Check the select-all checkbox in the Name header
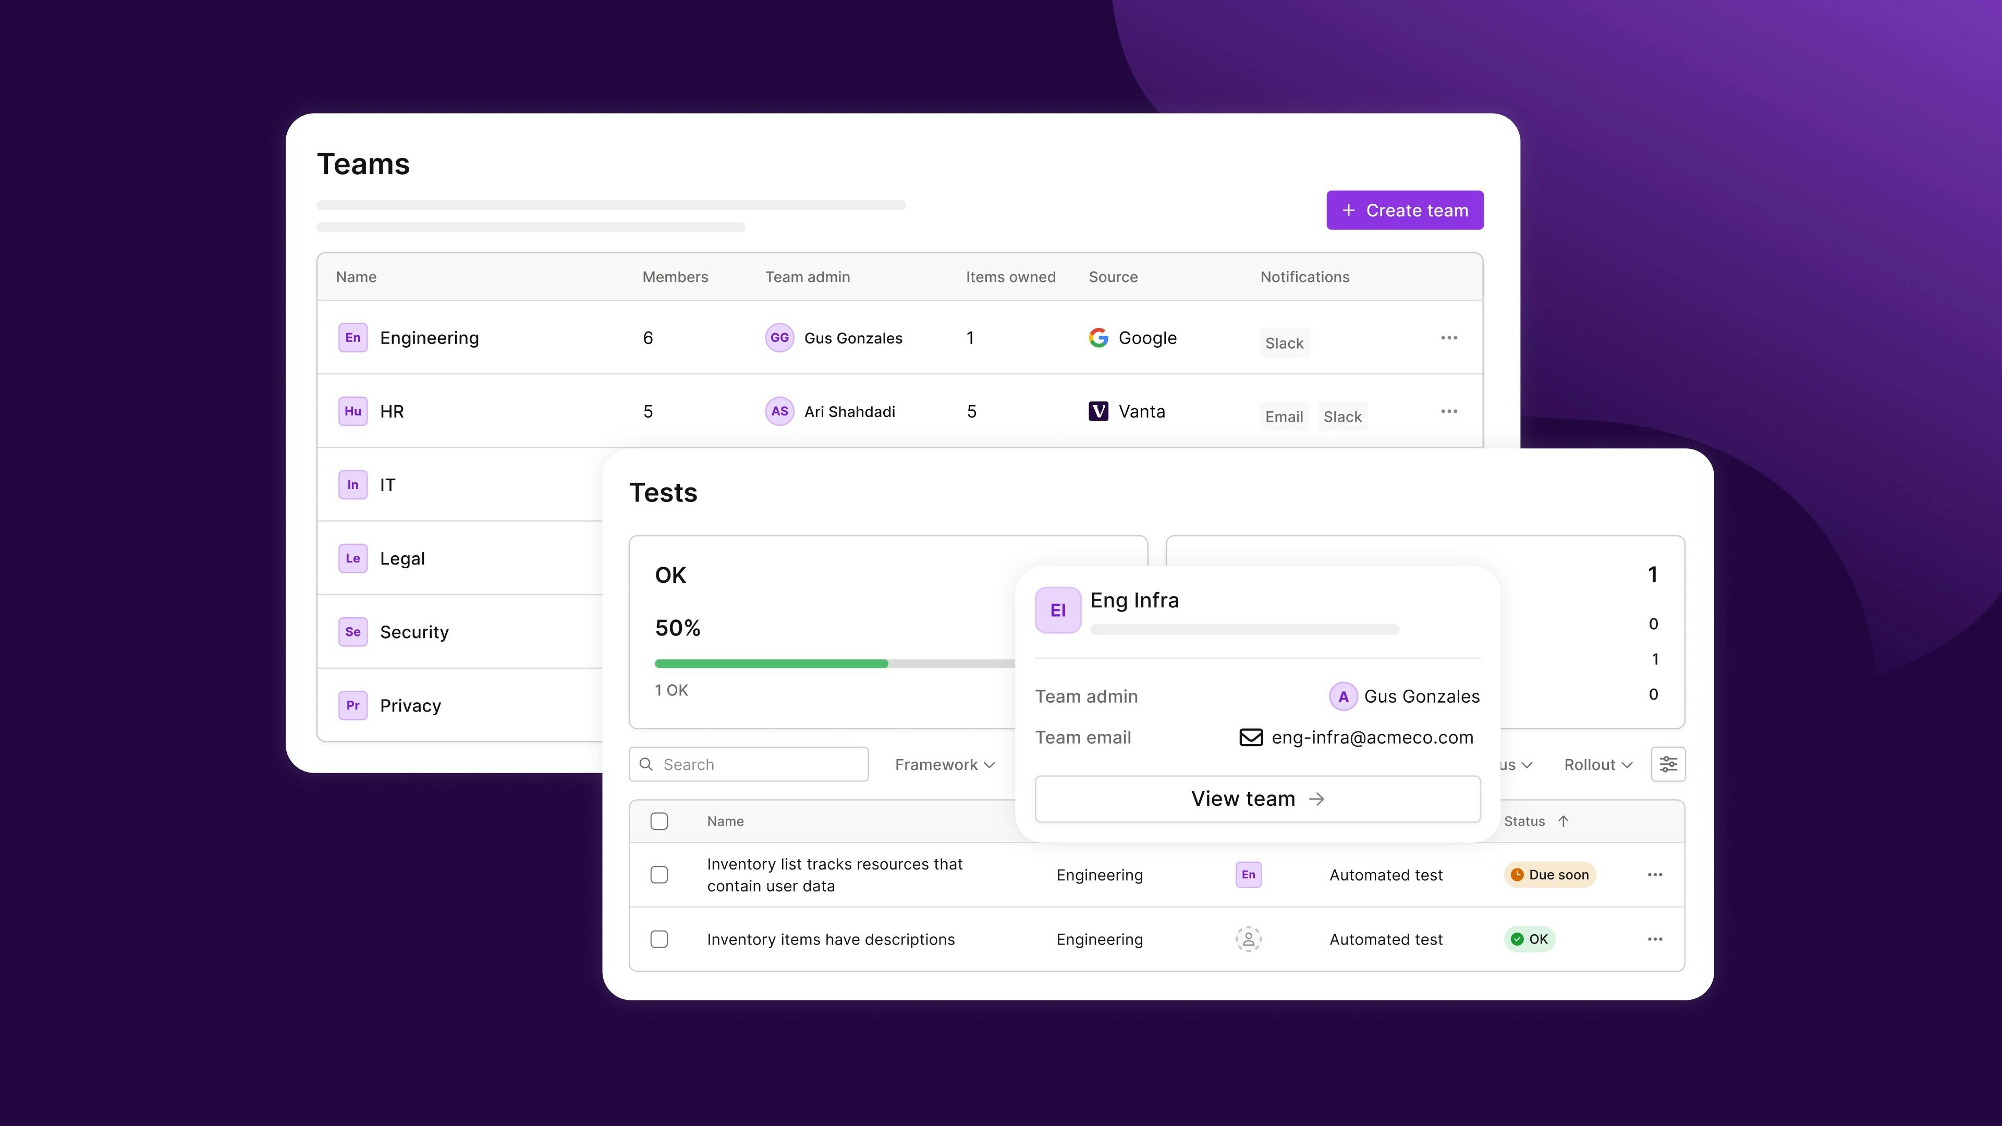This screenshot has height=1126, width=2002. pyautogui.click(x=659, y=821)
